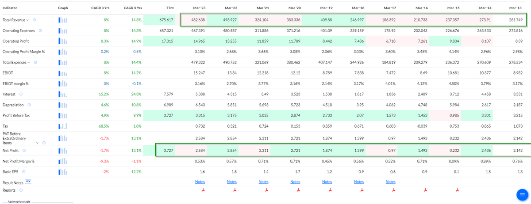The image size is (531, 204).
Task: Open the Mar '15 PDF report
Action: click(458, 190)
